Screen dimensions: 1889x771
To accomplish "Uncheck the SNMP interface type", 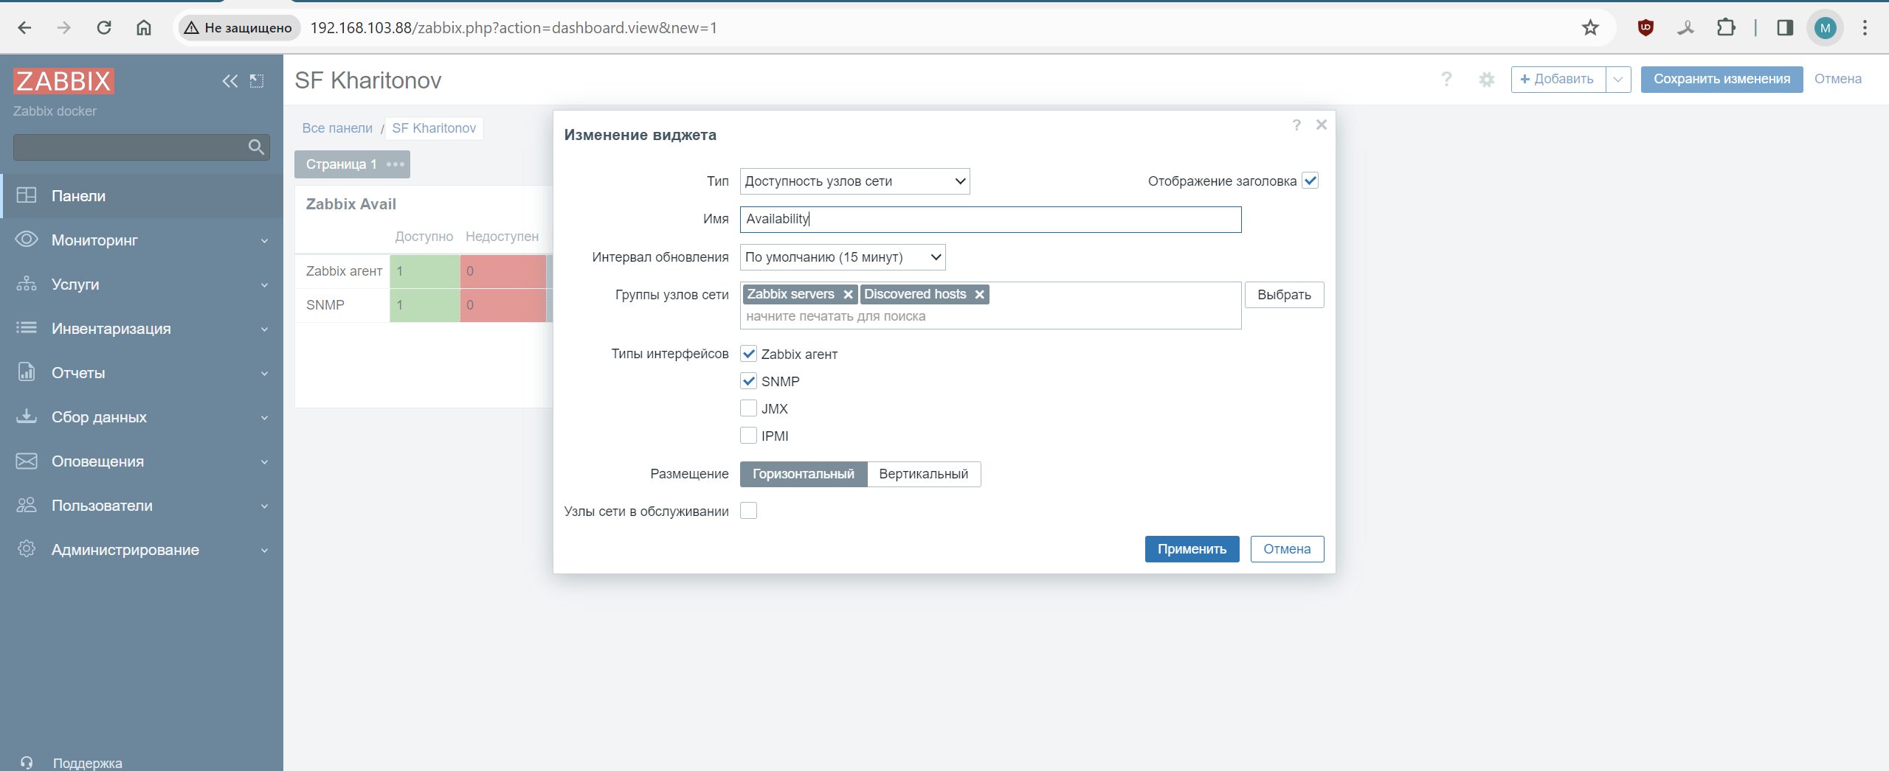I will [x=748, y=381].
